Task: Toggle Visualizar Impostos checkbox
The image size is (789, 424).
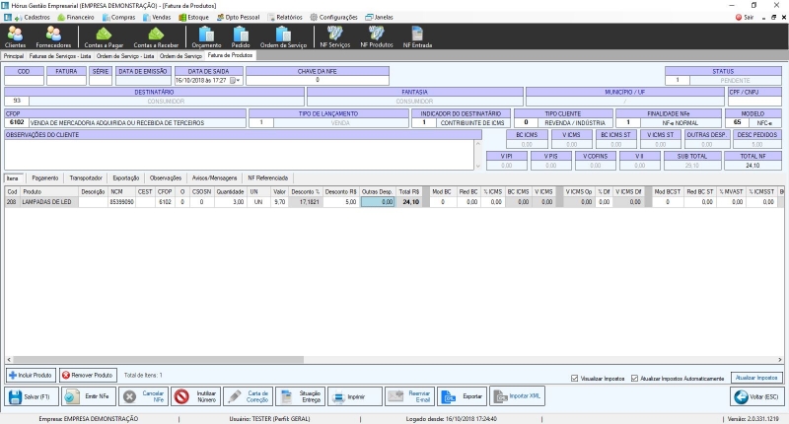Action: pos(574,379)
